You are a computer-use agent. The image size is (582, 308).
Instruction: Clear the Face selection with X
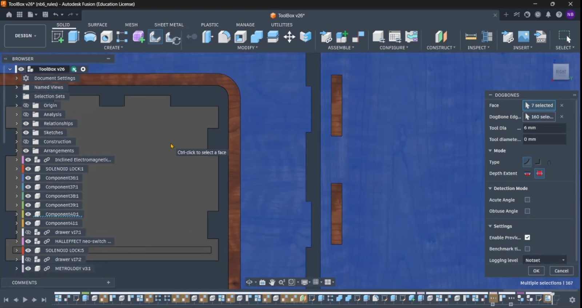(562, 105)
